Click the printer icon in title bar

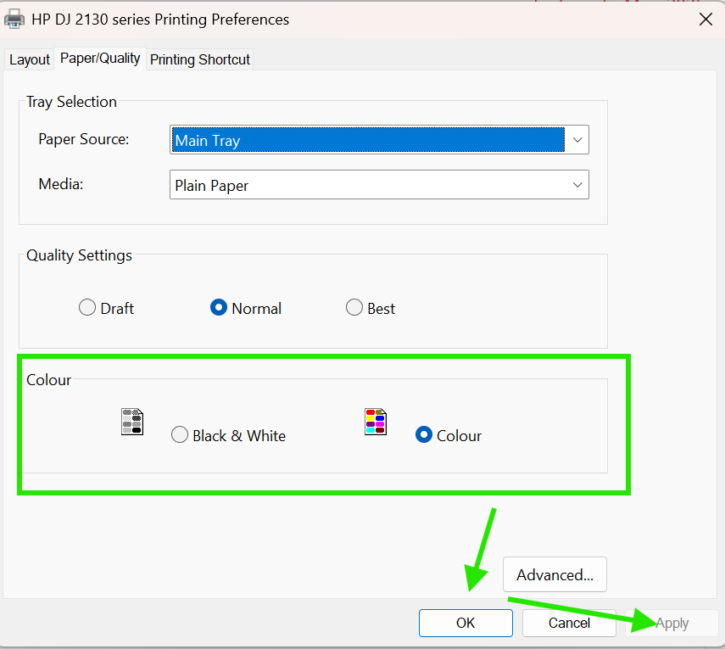pos(14,20)
